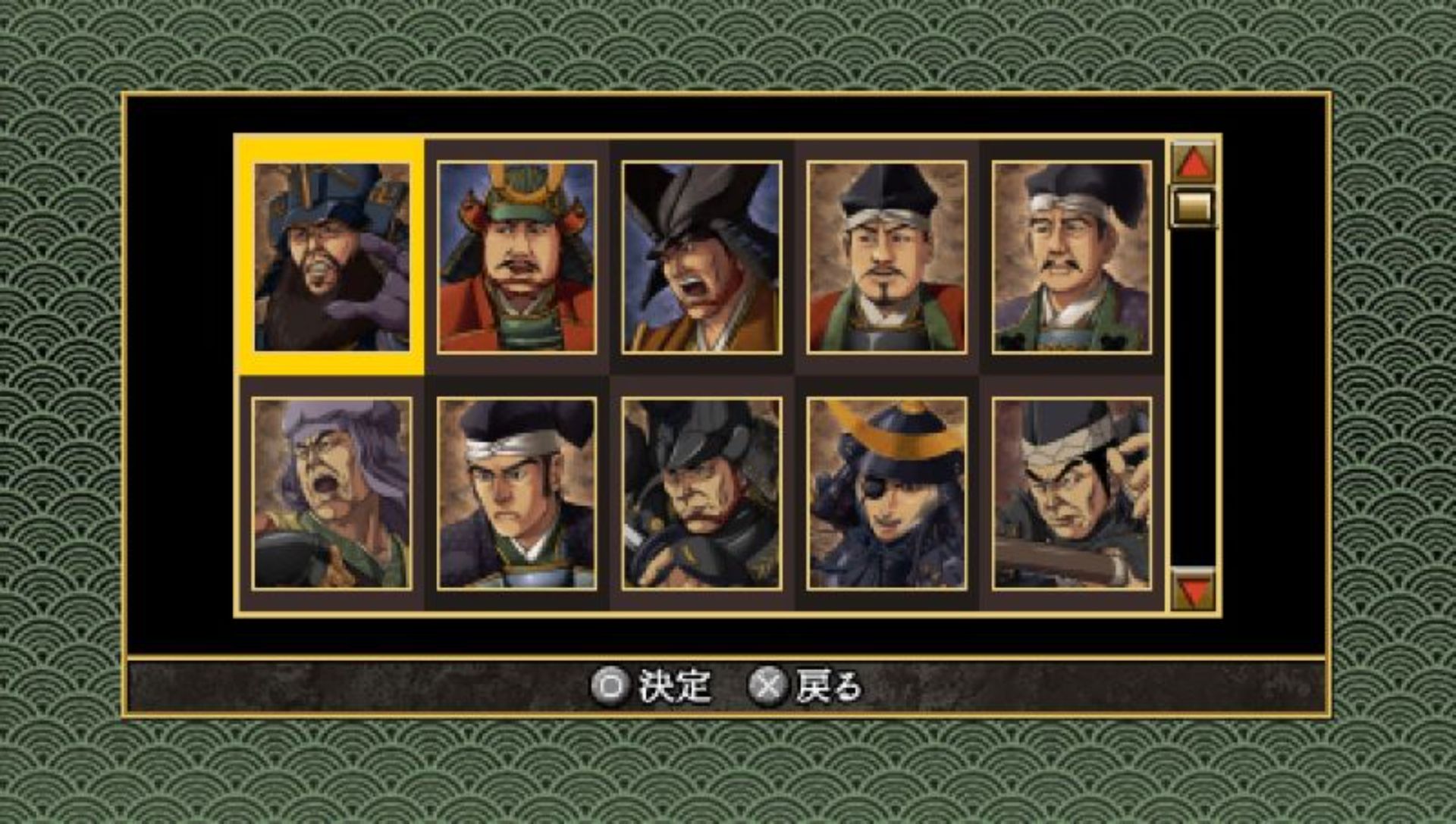
Task: Click the circle button icon for 決定
Action: [610, 686]
